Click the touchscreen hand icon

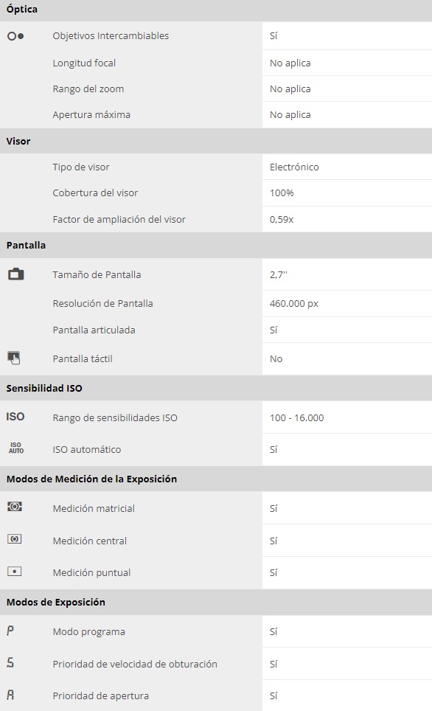click(x=14, y=358)
